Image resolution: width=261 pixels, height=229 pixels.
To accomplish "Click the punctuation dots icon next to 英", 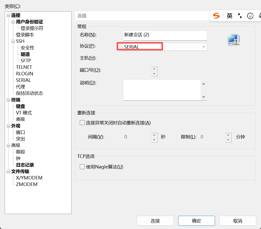I will coord(239,16).
